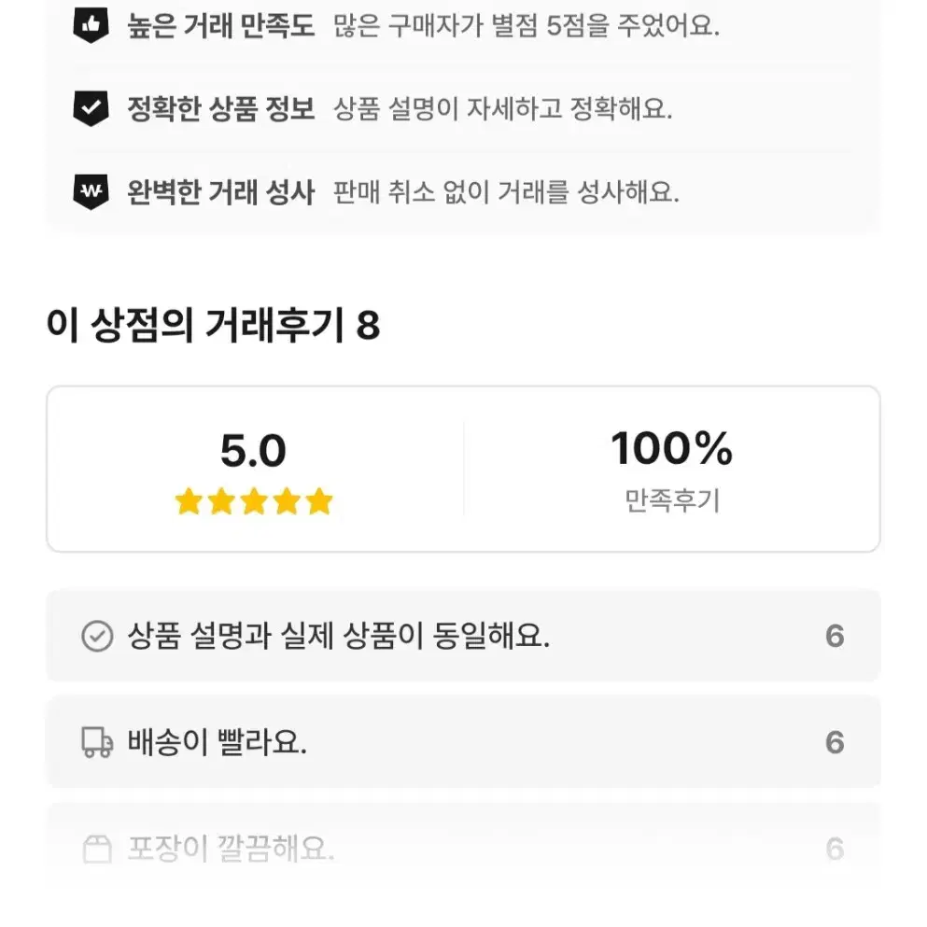The image size is (927, 927).
Task: Select the 5.0 rating score
Action: coord(254,451)
